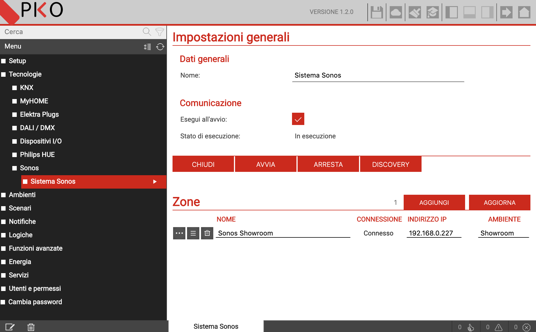The image size is (536, 332).
Task: Select DALI / DMX in the menu
Action: (37, 128)
